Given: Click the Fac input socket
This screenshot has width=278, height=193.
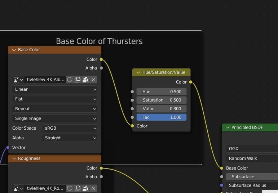Looking at the screenshot, I should click(x=132, y=117).
